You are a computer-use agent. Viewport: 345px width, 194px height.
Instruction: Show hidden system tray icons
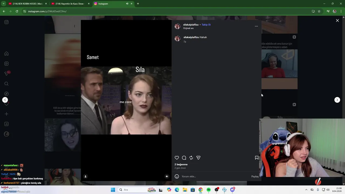(306, 190)
